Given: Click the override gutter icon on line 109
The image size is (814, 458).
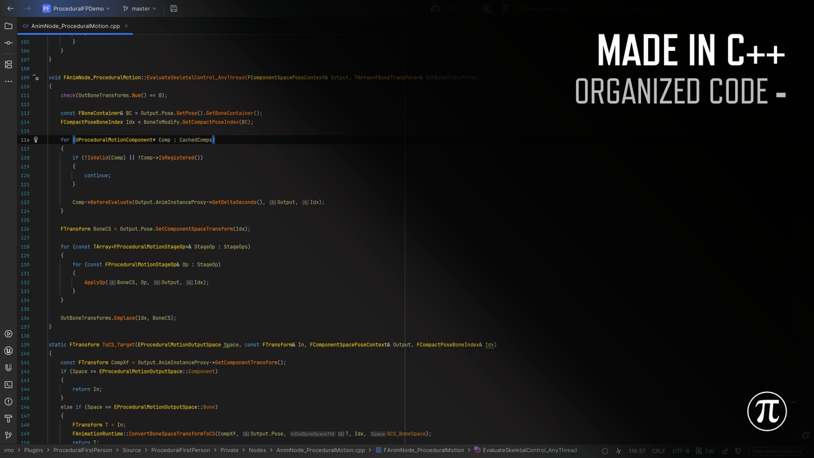Looking at the screenshot, I should click(36, 78).
